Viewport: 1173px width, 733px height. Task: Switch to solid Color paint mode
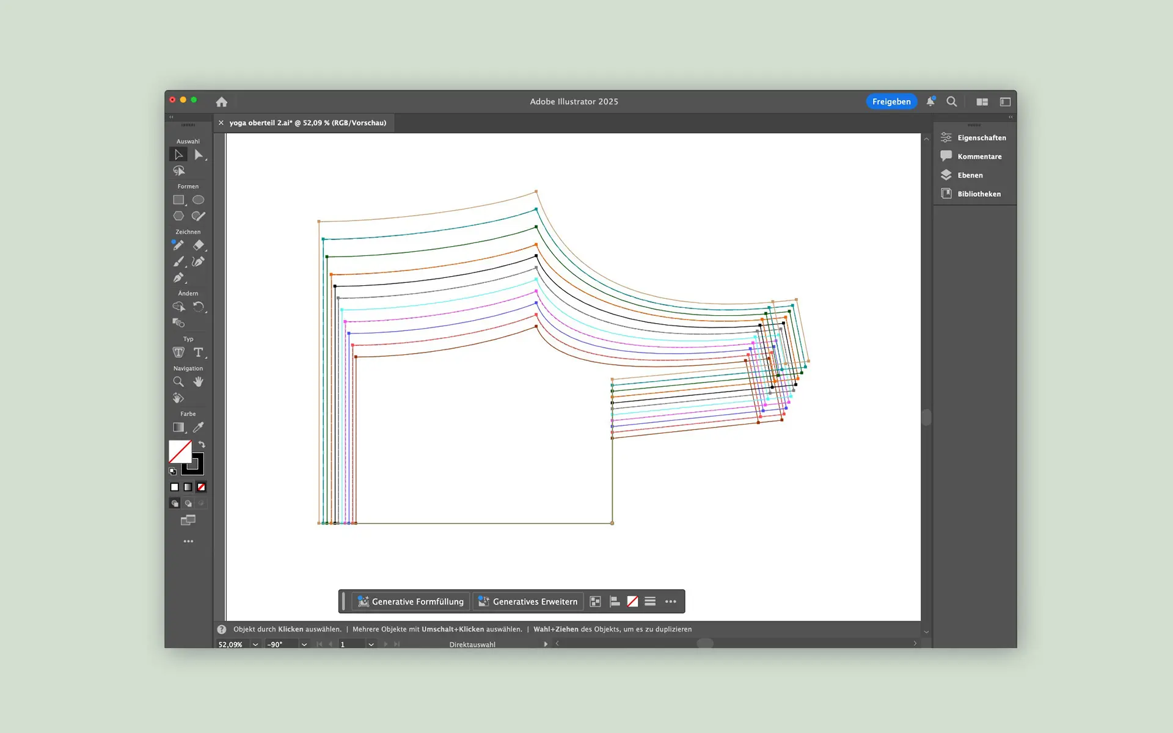pyautogui.click(x=175, y=487)
